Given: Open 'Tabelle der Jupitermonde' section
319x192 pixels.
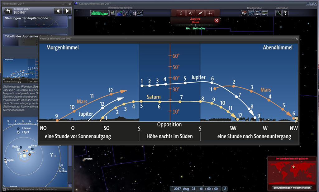Looking at the screenshot, I should tap(20, 40).
